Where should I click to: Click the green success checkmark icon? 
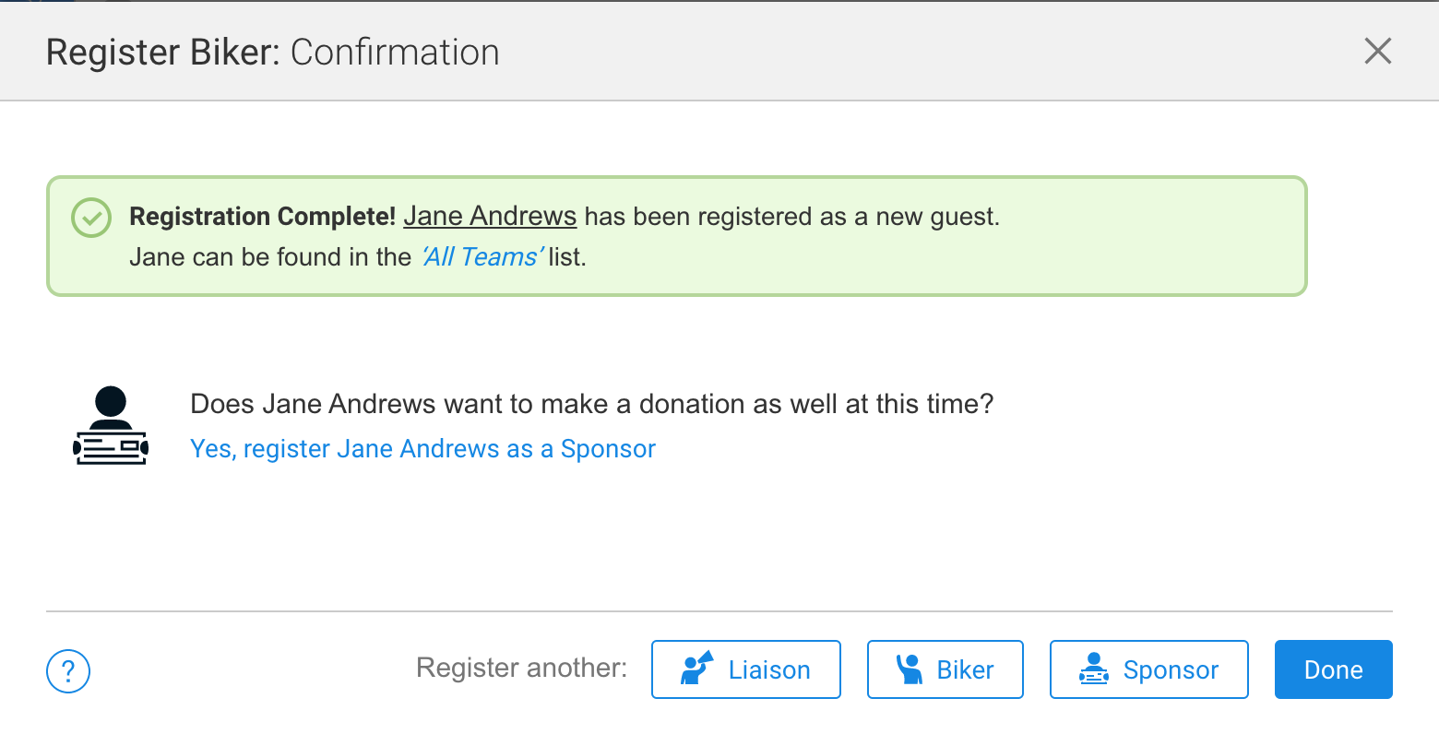click(x=91, y=218)
